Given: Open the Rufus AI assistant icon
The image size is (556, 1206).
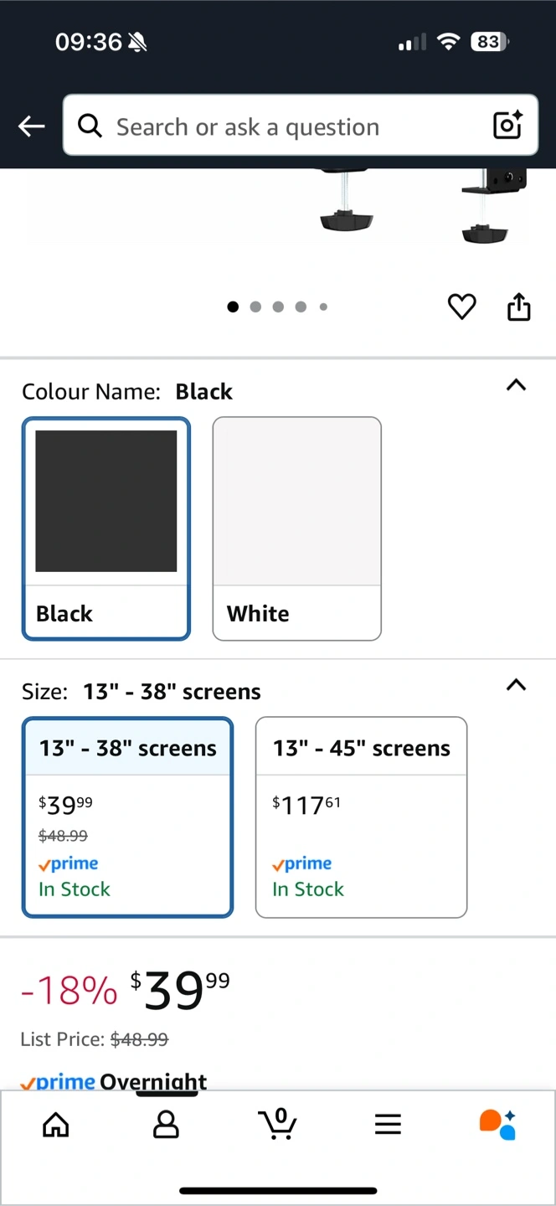Looking at the screenshot, I should point(497,1125).
